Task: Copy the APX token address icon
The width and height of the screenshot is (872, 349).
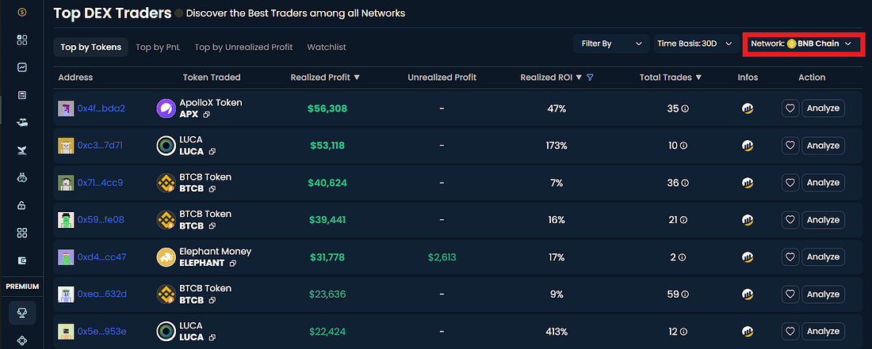Action: point(206,114)
